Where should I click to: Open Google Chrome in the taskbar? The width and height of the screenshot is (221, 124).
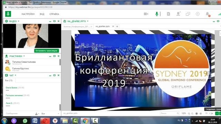click(85, 121)
